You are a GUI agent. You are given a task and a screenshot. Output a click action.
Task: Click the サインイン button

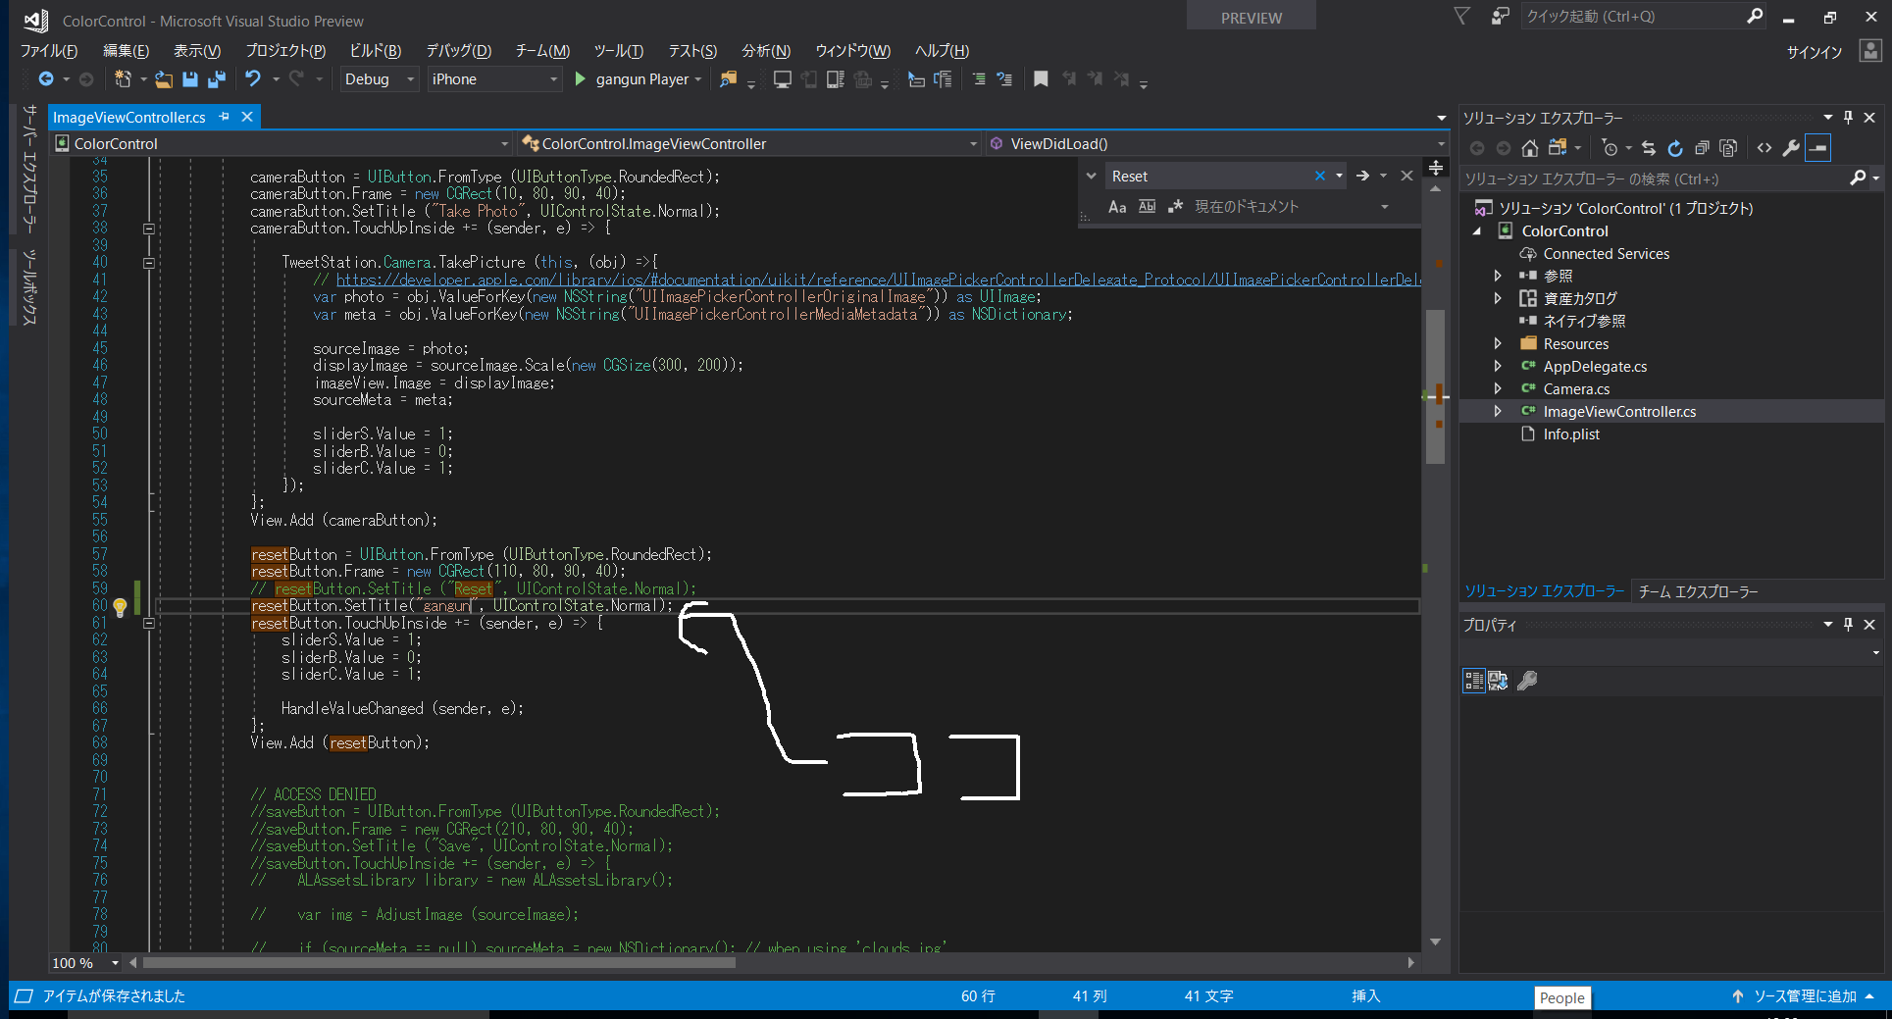coord(1814,52)
